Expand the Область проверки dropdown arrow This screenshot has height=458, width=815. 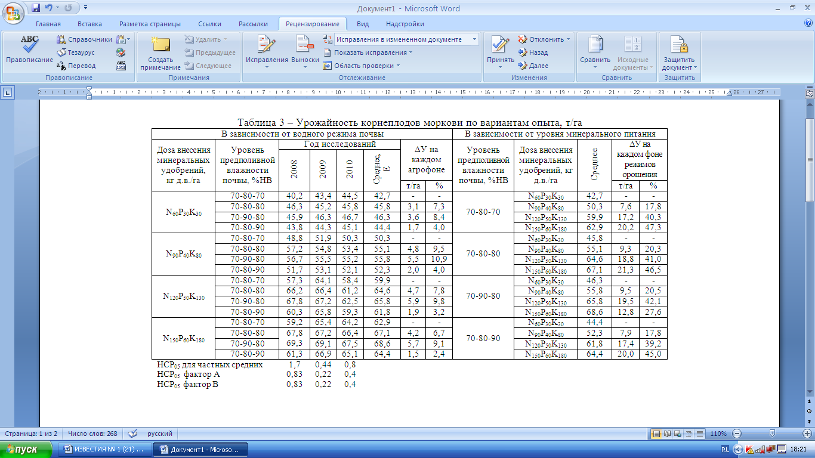pyautogui.click(x=398, y=66)
